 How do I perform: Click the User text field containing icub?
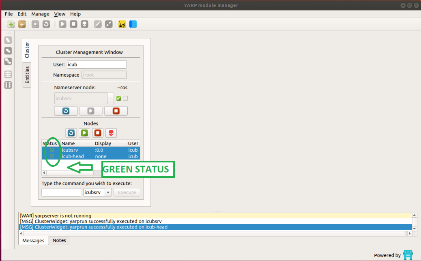(97, 65)
